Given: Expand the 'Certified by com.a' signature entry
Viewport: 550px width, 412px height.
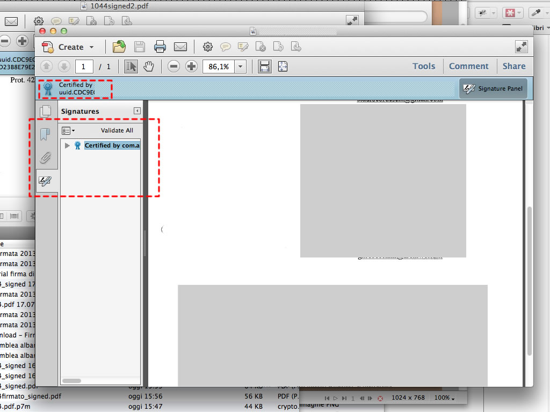Looking at the screenshot, I should pos(67,145).
